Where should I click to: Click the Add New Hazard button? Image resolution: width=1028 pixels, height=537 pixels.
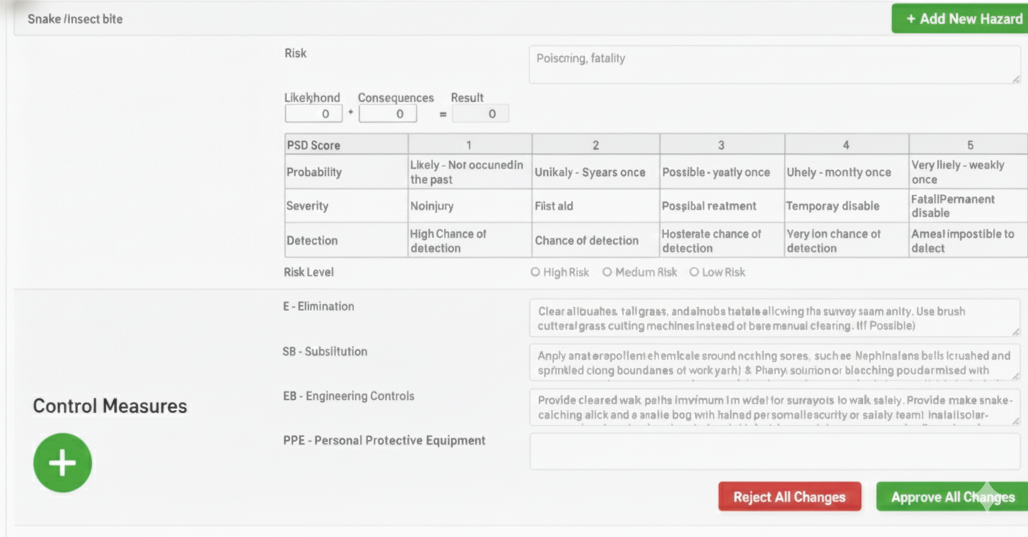pyautogui.click(x=959, y=19)
